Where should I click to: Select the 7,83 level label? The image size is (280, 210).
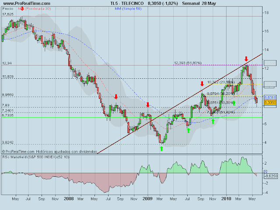(6, 105)
